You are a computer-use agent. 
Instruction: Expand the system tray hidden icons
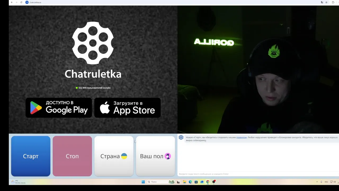pyautogui.click(x=317, y=182)
